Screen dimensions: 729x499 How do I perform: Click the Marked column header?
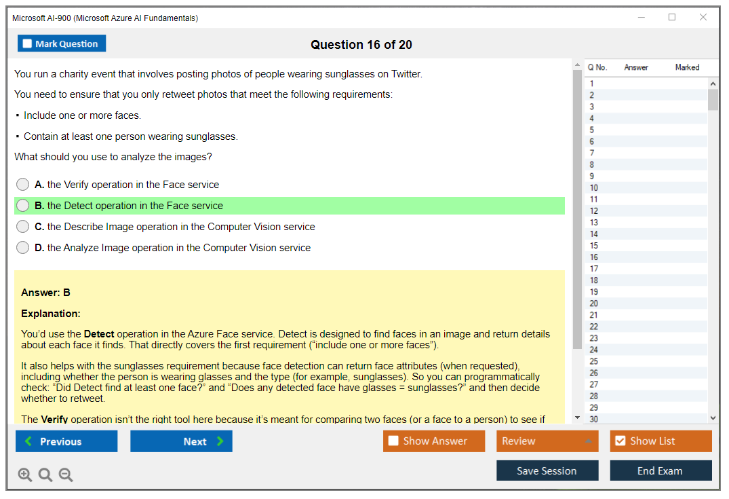point(686,67)
